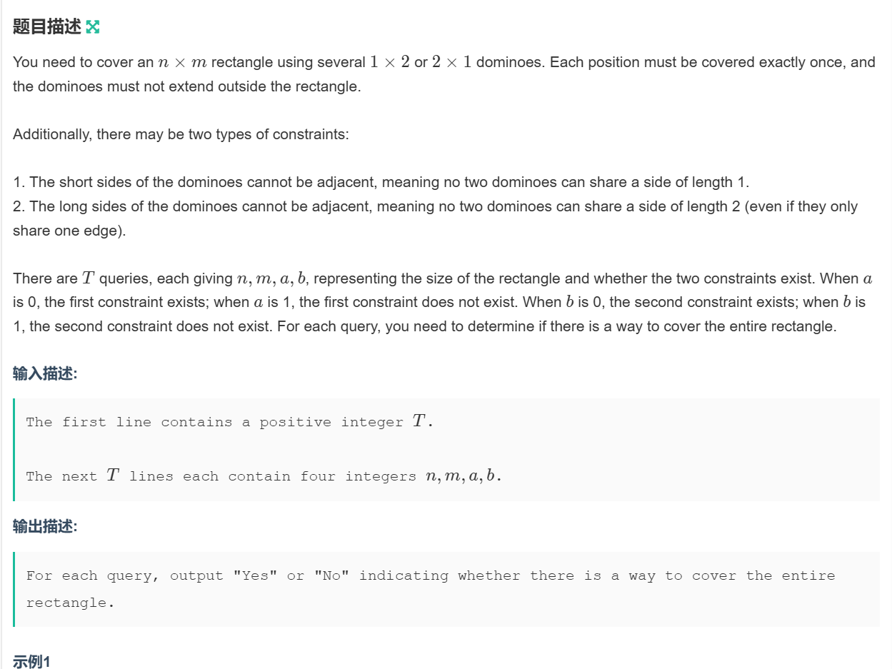Click the "Additionally, there may be" sentence
The image size is (892, 669).
click(x=181, y=134)
